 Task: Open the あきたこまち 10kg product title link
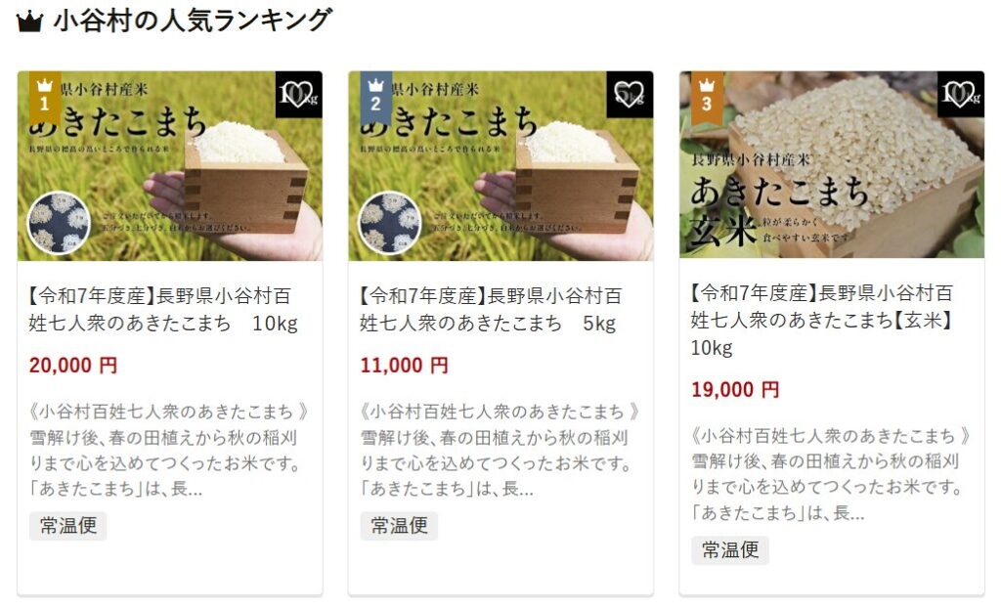(x=163, y=310)
